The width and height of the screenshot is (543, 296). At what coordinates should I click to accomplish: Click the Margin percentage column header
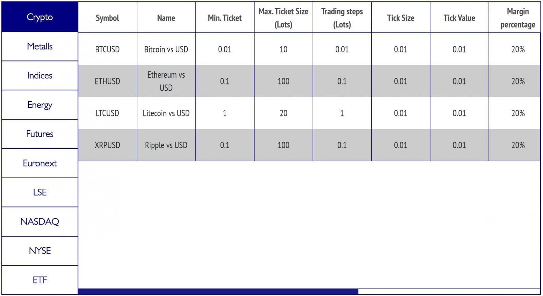tap(518, 18)
